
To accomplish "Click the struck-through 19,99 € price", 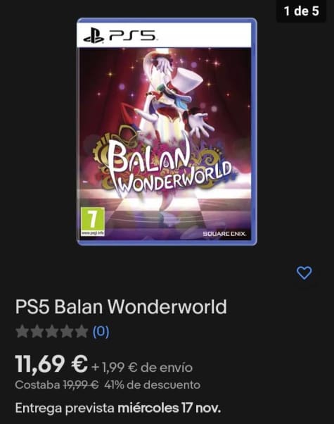I will pyautogui.click(x=81, y=385).
